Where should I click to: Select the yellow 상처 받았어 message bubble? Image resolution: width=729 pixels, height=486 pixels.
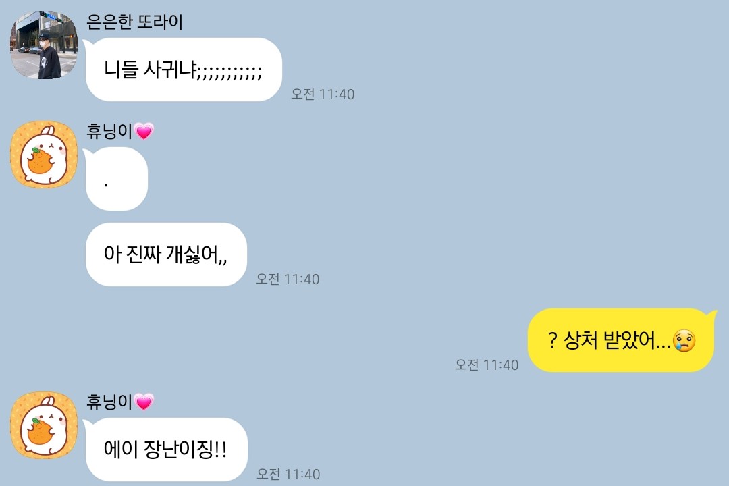tap(621, 340)
